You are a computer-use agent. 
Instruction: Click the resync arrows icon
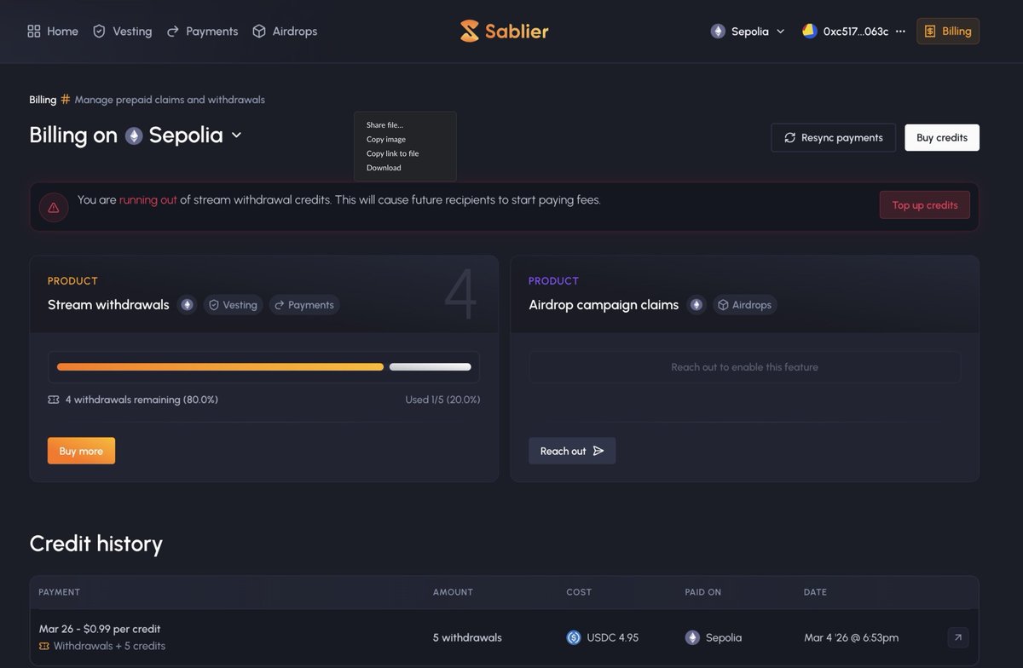pyautogui.click(x=790, y=138)
